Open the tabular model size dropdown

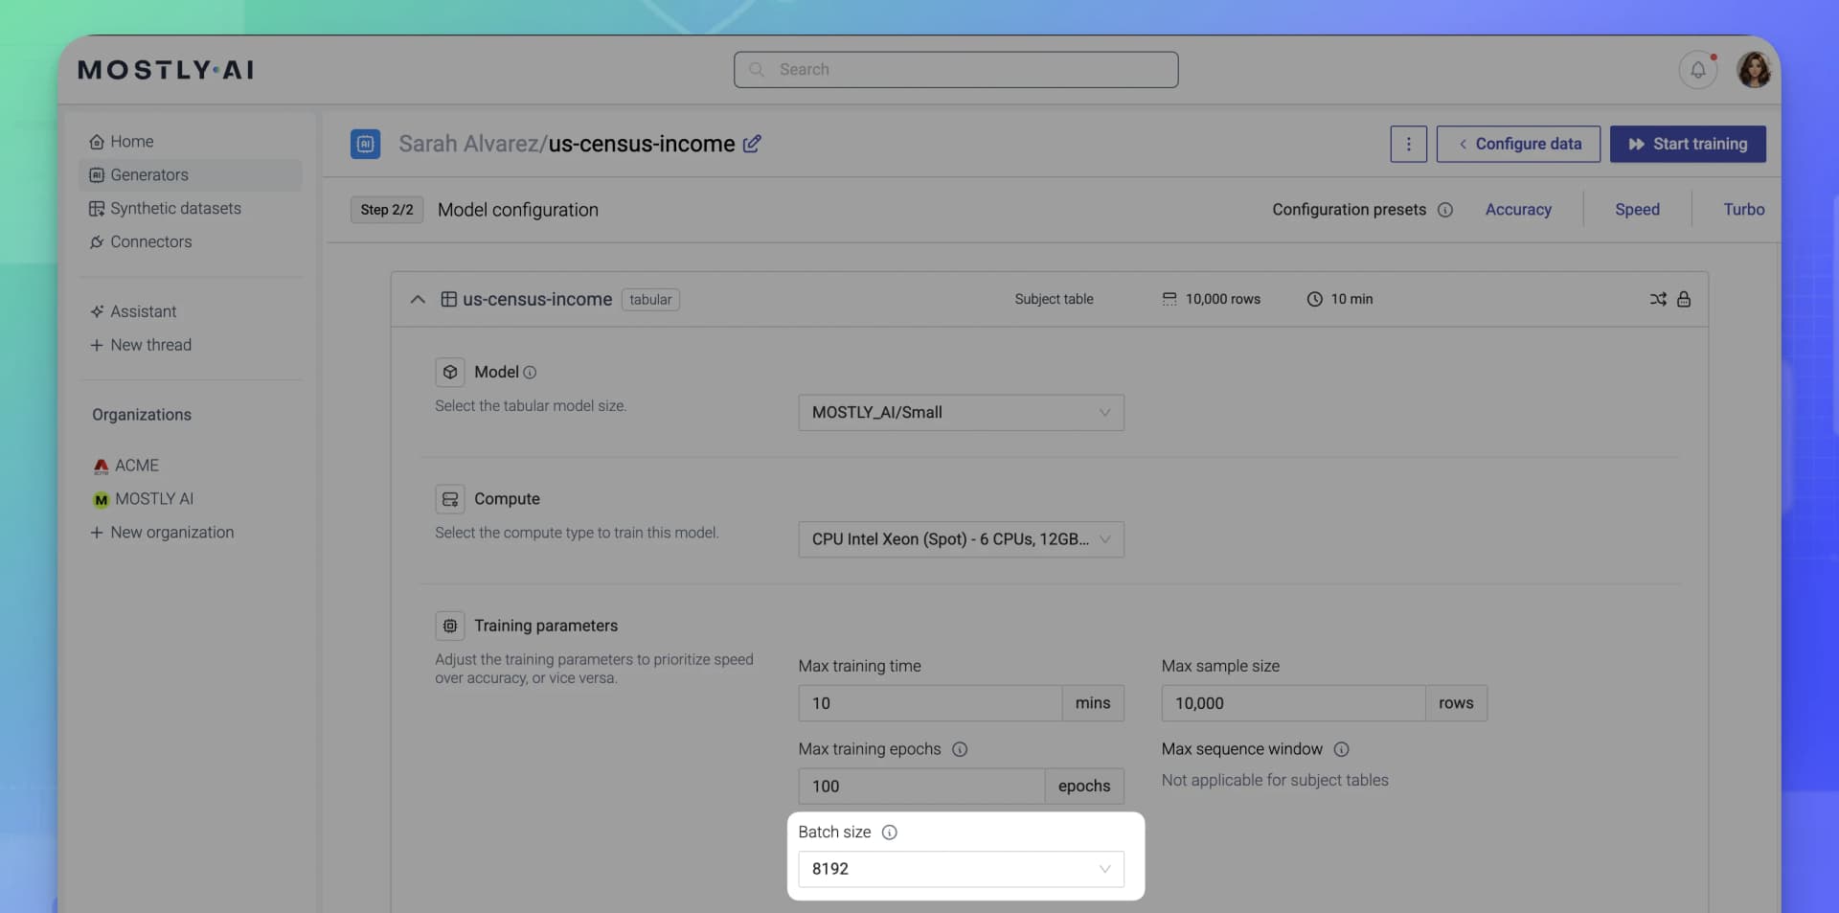click(961, 412)
